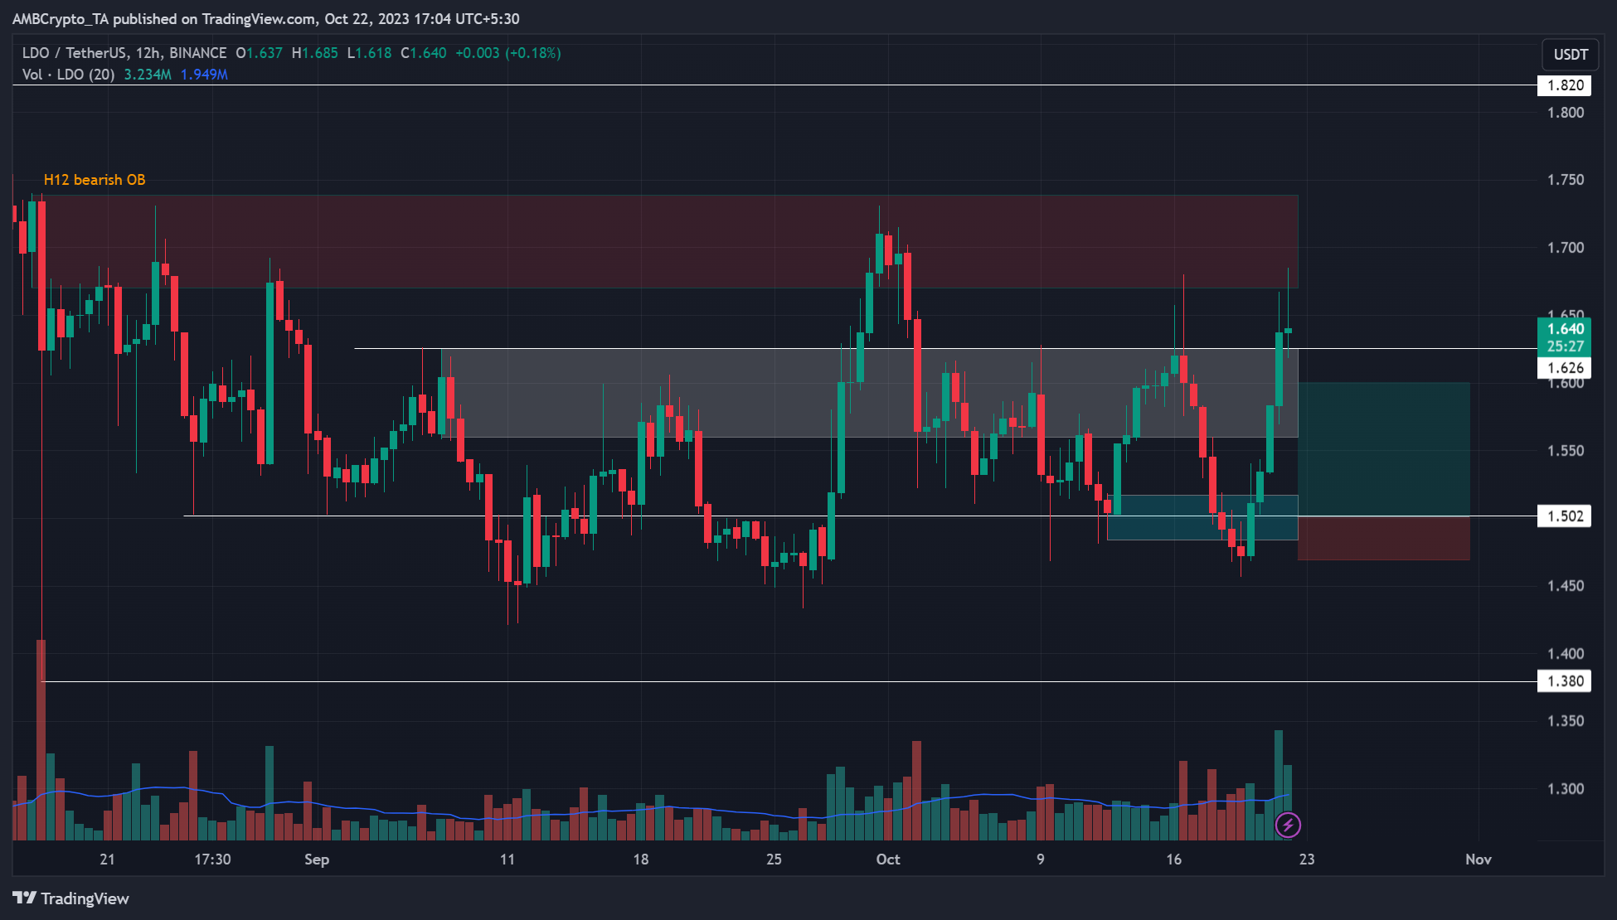This screenshot has width=1617, height=920.
Task: Click the change value +0.003 (+0.18%)
Action: (508, 53)
